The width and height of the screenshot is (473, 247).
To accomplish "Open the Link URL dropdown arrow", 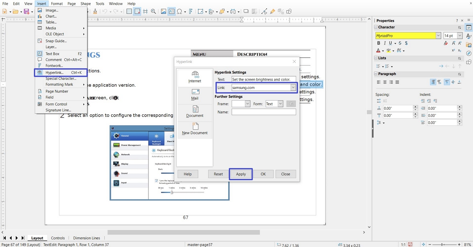I will (x=293, y=87).
